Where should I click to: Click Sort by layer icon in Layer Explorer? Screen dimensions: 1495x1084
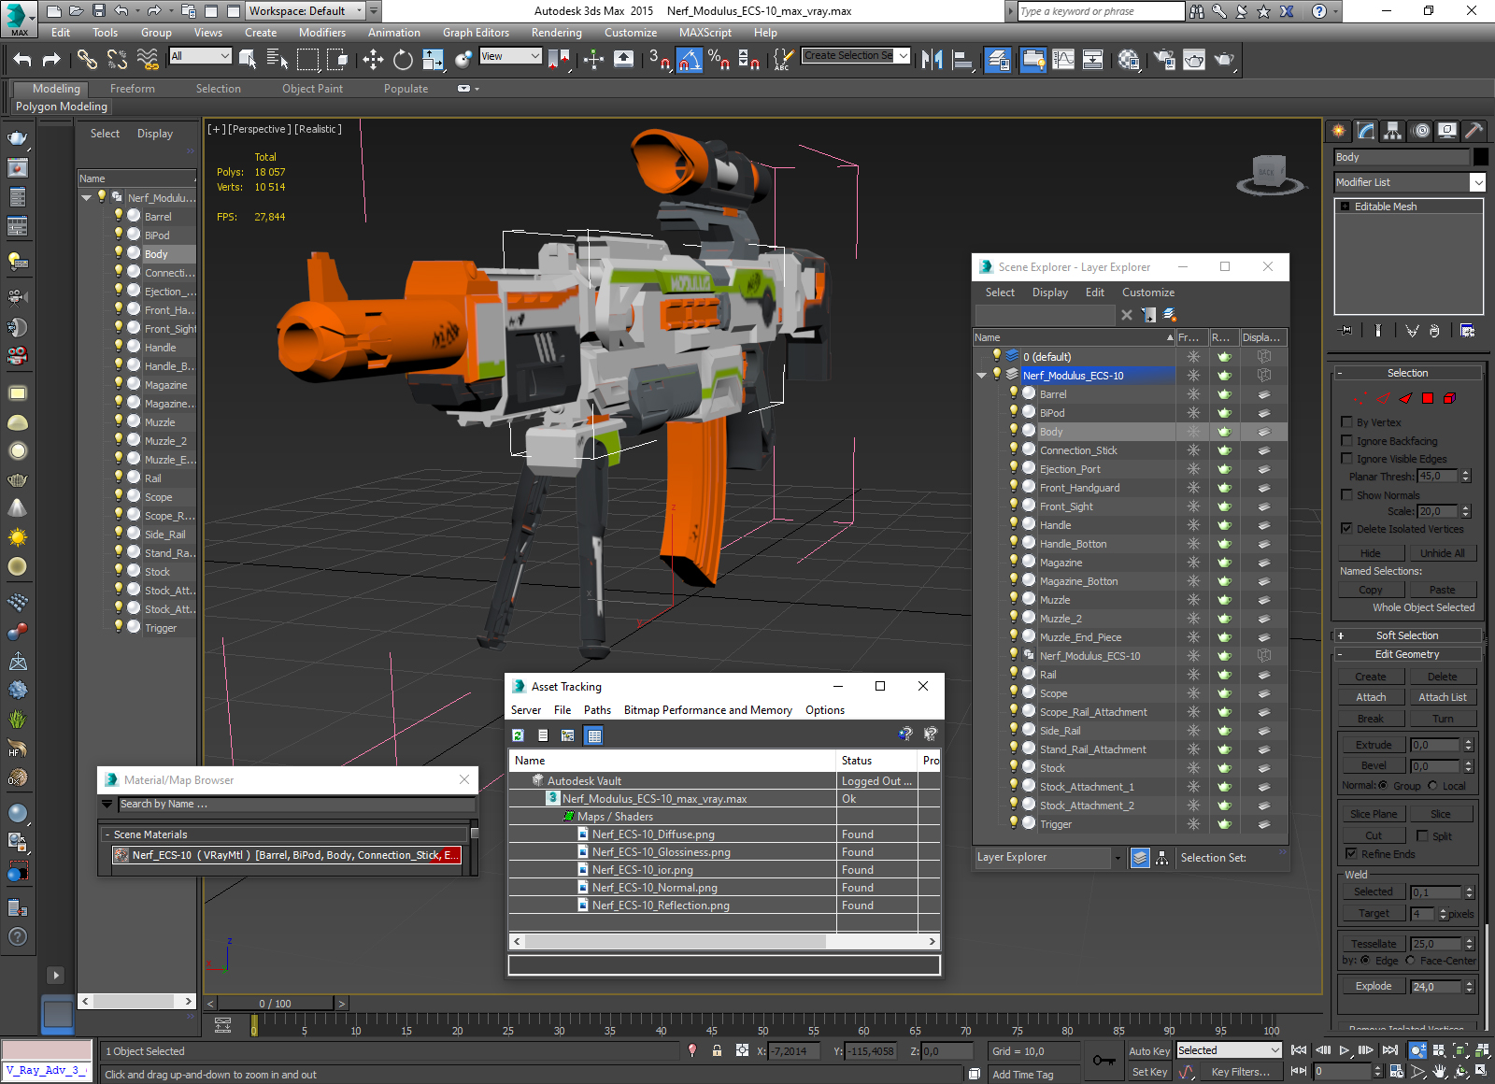click(x=1140, y=858)
